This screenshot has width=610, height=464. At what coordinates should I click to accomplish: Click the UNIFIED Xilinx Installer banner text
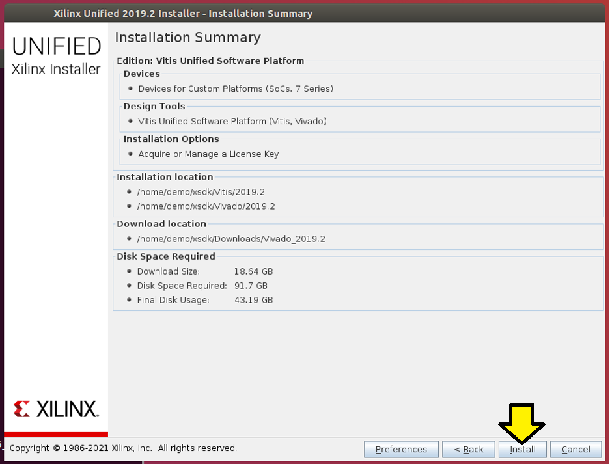(x=57, y=55)
